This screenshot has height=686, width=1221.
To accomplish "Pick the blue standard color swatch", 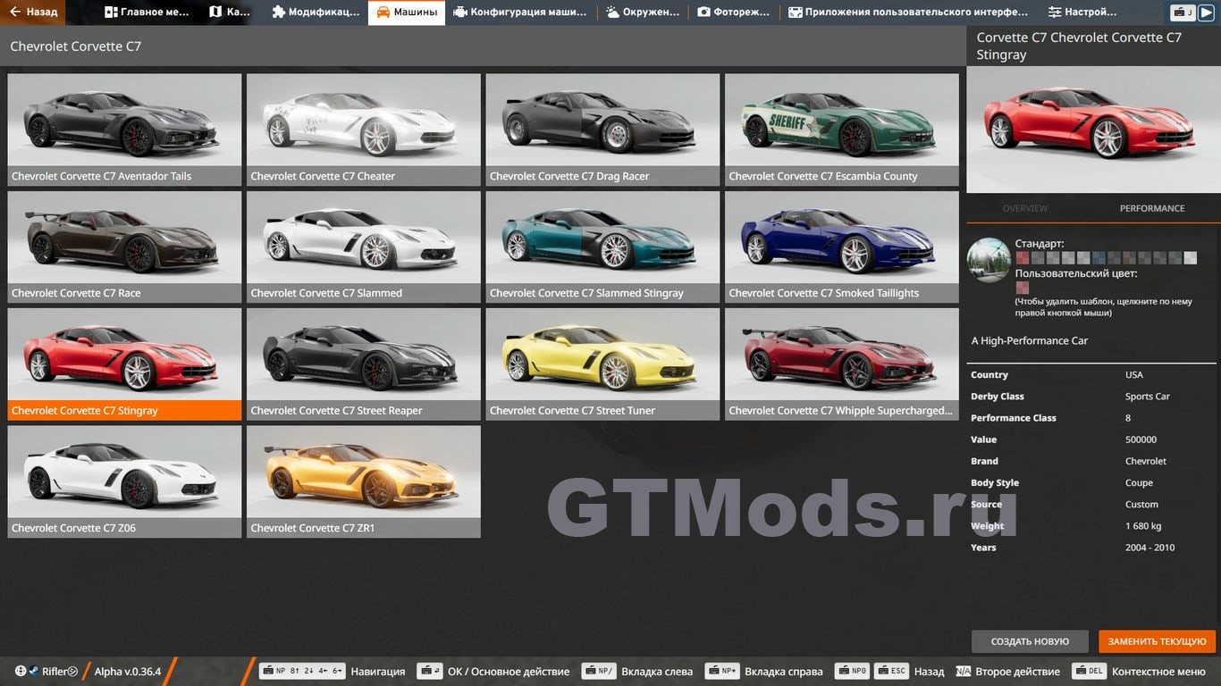I will (1099, 258).
